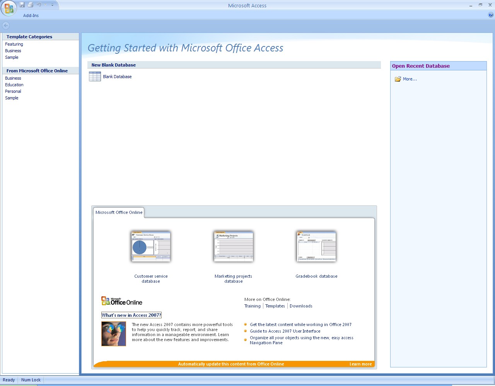Open the Add-Ins ribbon tab
The height and width of the screenshot is (386, 495).
(x=31, y=15)
